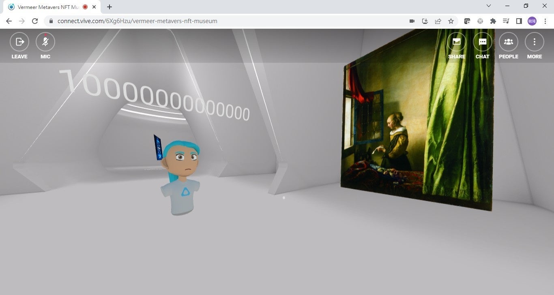554x295 pixels.
Task: Reload the current page
Action: pos(35,21)
